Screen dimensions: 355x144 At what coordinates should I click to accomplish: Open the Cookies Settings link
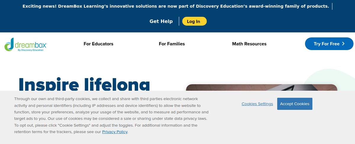click(257, 104)
